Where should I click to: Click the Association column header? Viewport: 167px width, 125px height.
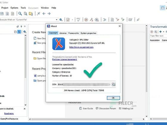(x=155, y=40)
